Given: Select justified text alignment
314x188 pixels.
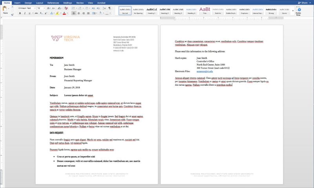Looking at the screenshot, I should tap(88, 13).
